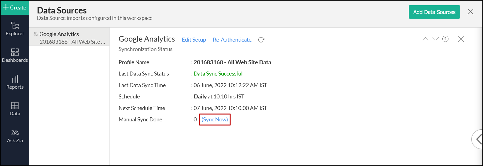Click the Re-Authenticate link
This screenshot has width=483, height=166.
click(x=232, y=40)
